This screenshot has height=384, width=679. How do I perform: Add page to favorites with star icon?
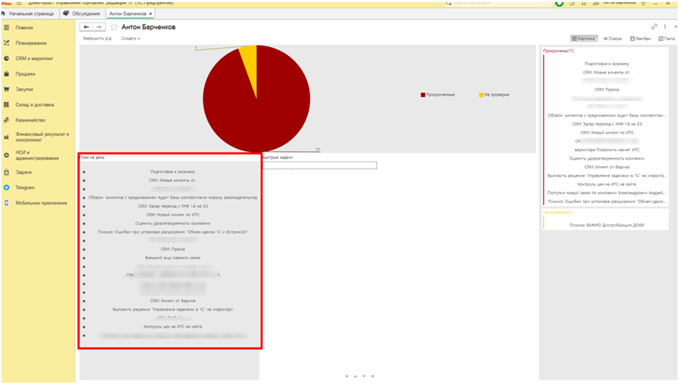[114, 27]
